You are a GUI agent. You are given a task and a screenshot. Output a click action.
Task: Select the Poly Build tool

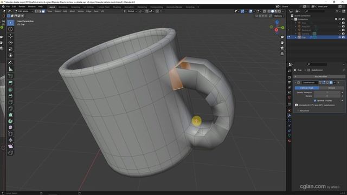[10, 115]
